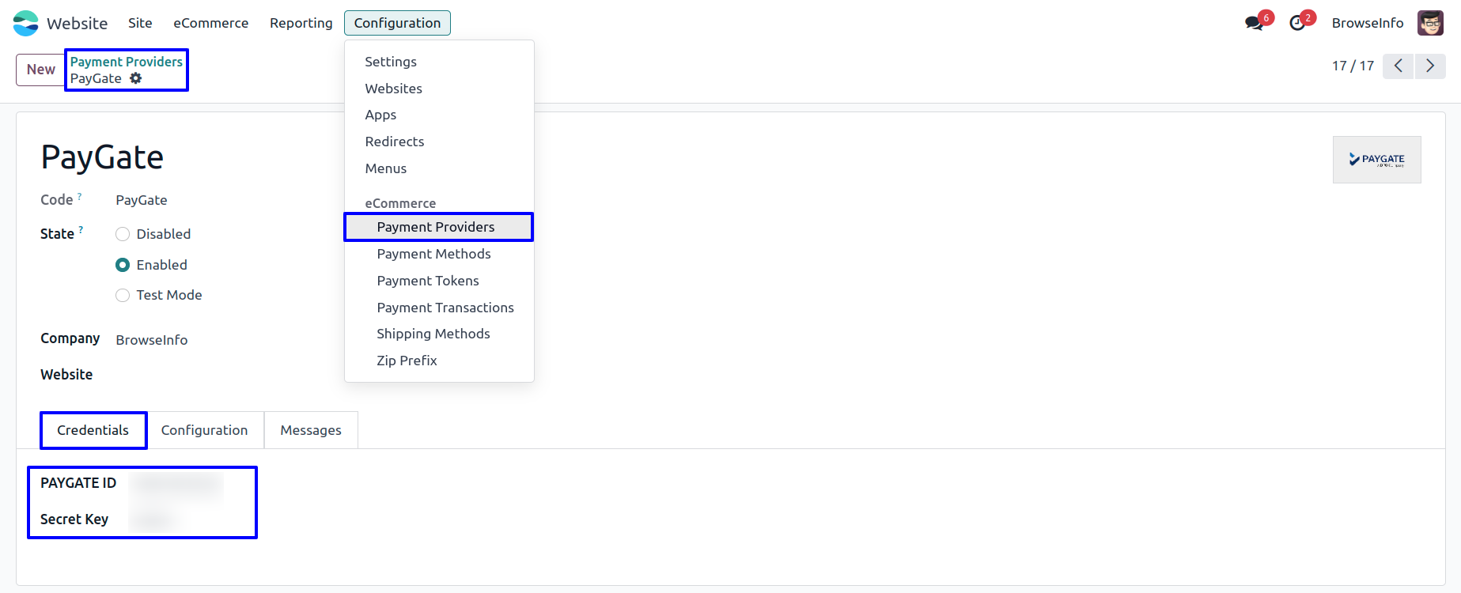Click the PAYGATE ID input field
1461x593 pixels.
coord(178,483)
